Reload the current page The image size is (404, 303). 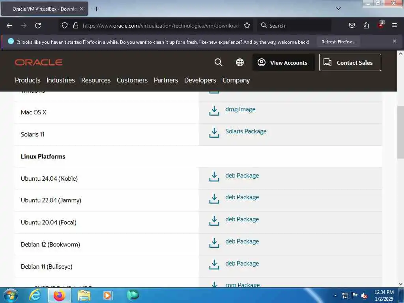(x=38, y=26)
